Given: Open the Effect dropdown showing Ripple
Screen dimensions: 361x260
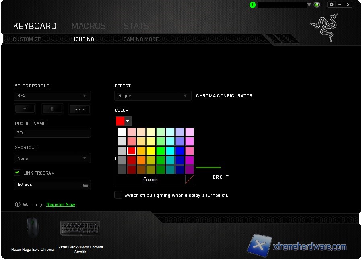Looking at the screenshot, I should tap(153, 96).
